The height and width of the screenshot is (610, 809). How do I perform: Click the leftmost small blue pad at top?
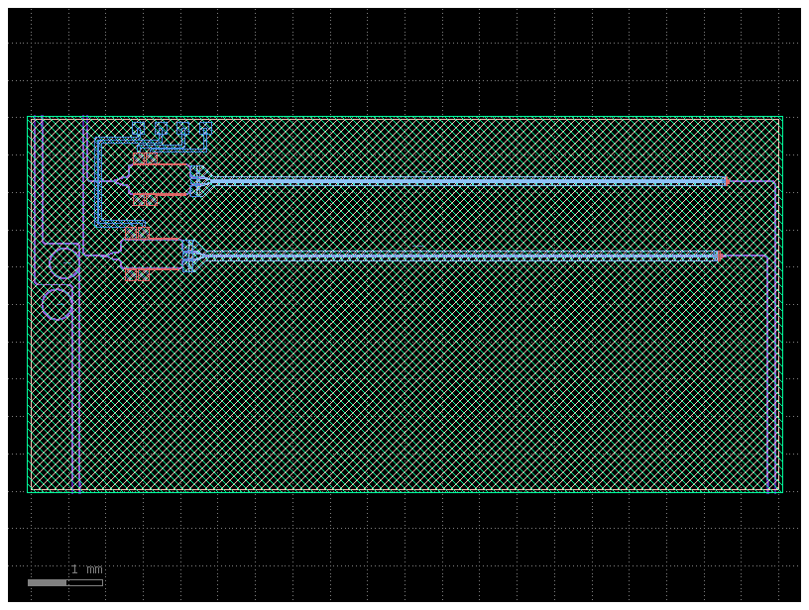pos(138,129)
